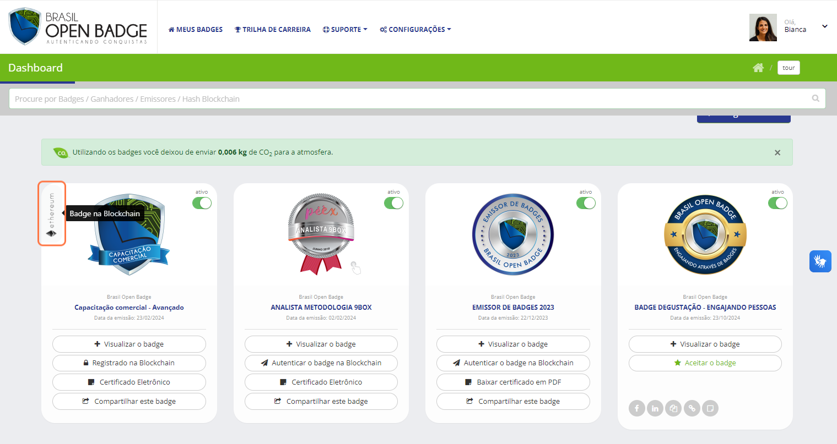
Task: Visualizar o badge for ANALISTA METODOLOGIA 9BOX
Action: click(x=321, y=344)
